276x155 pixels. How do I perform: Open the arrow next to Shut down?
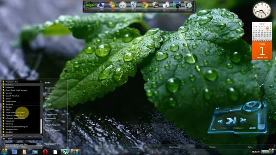[57, 144]
